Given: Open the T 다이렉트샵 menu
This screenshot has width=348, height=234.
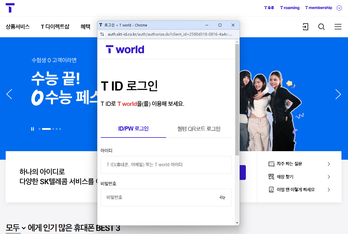Looking at the screenshot, I should coord(55,27).
